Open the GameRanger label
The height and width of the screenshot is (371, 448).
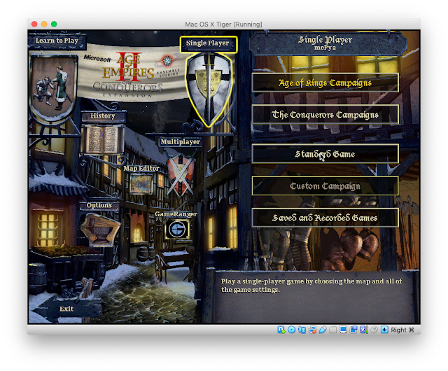click(176, 214)
